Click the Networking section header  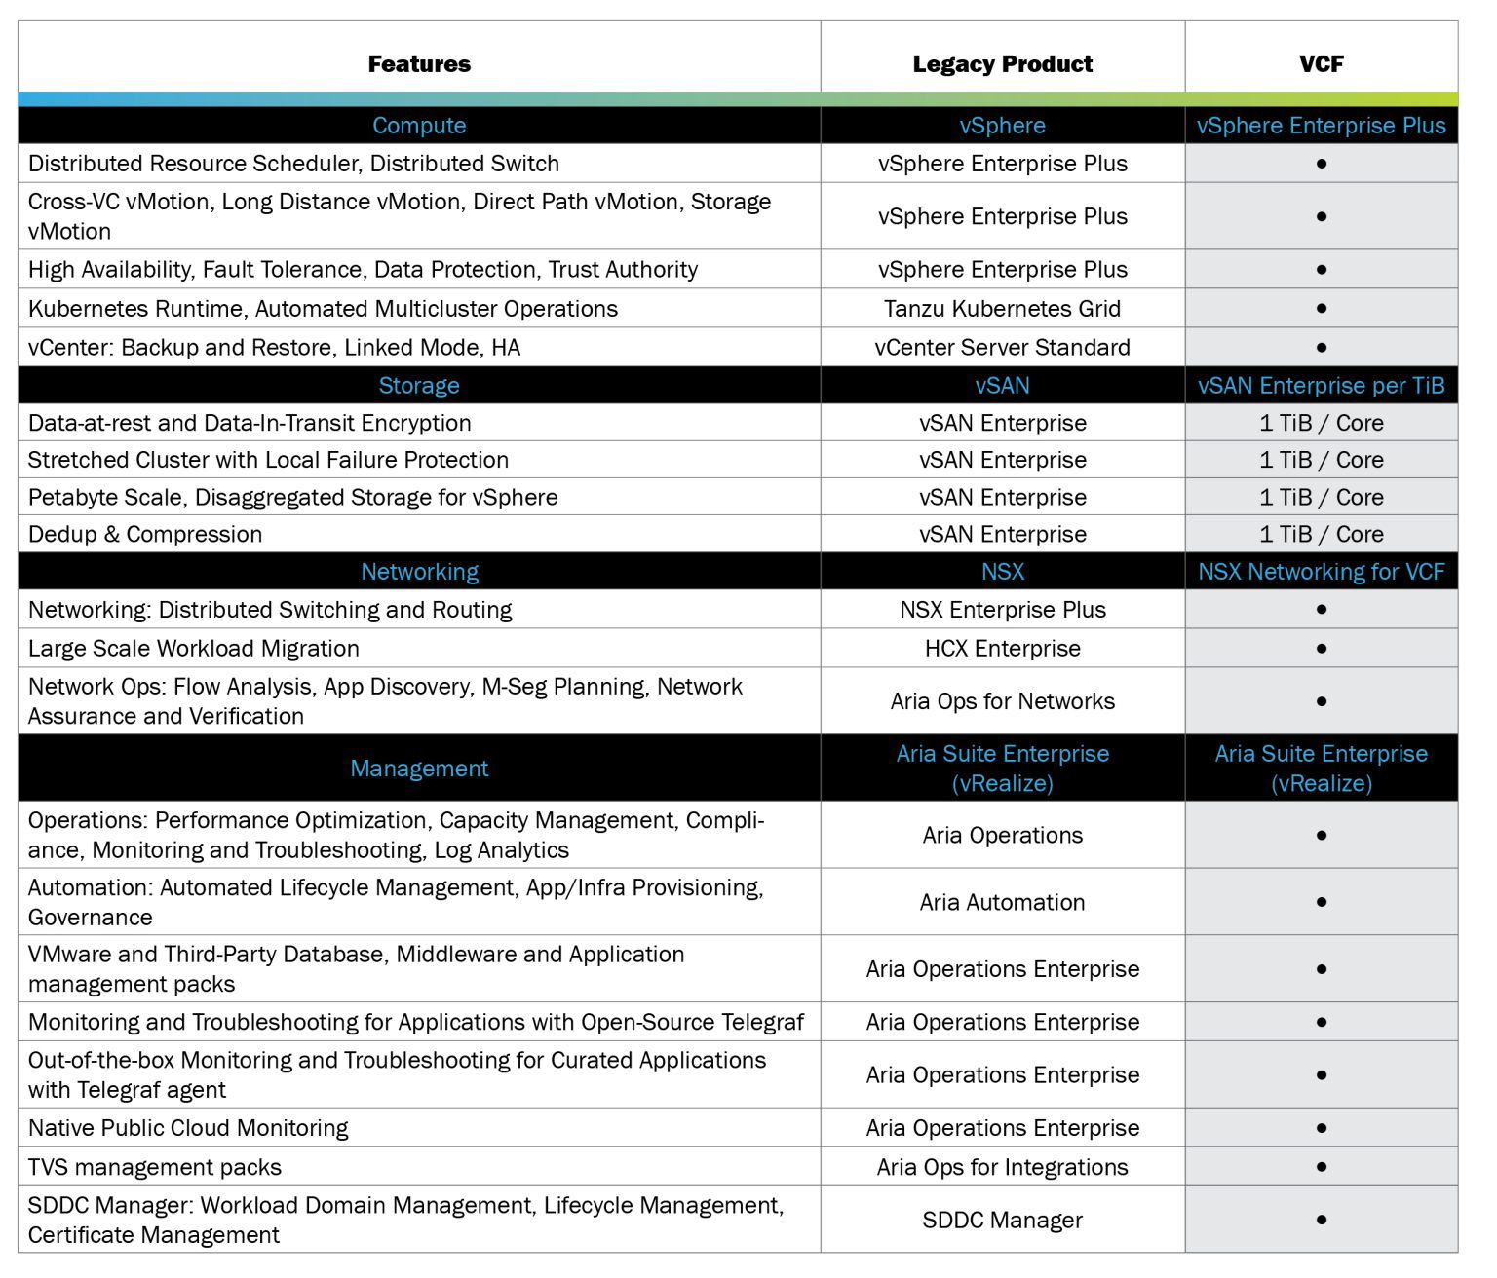pyautogui.click(x=418, y=572)
